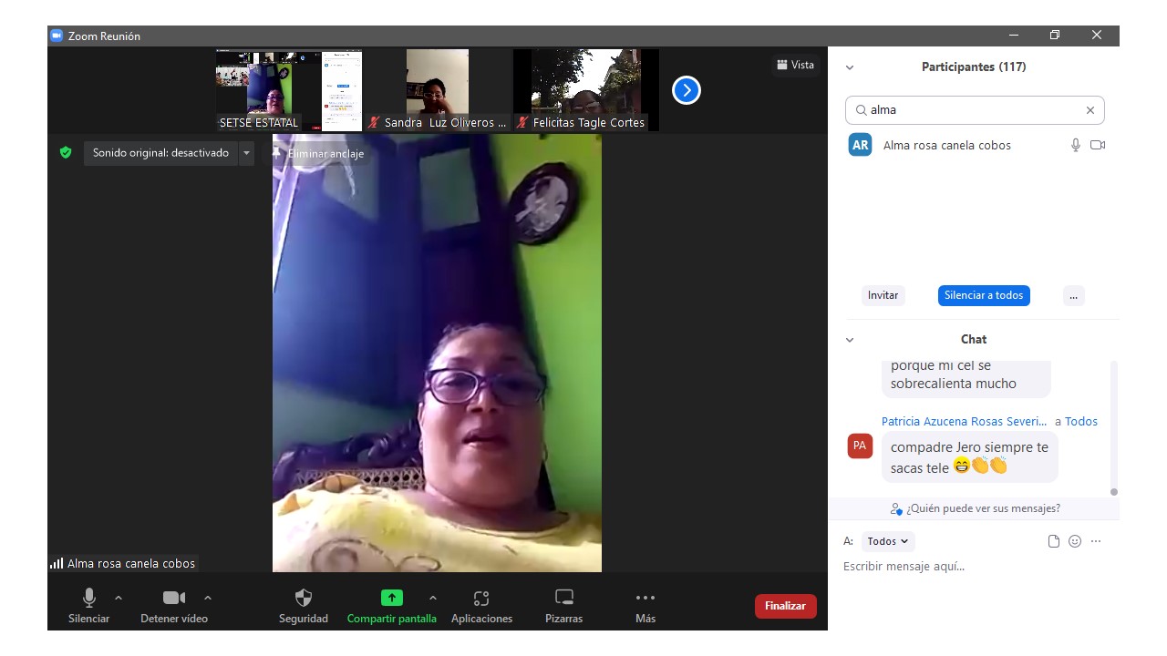Click the green Compartir pantalla icon
The width and height of the screenshot is (1167, 656).
(x=391, y=599)
